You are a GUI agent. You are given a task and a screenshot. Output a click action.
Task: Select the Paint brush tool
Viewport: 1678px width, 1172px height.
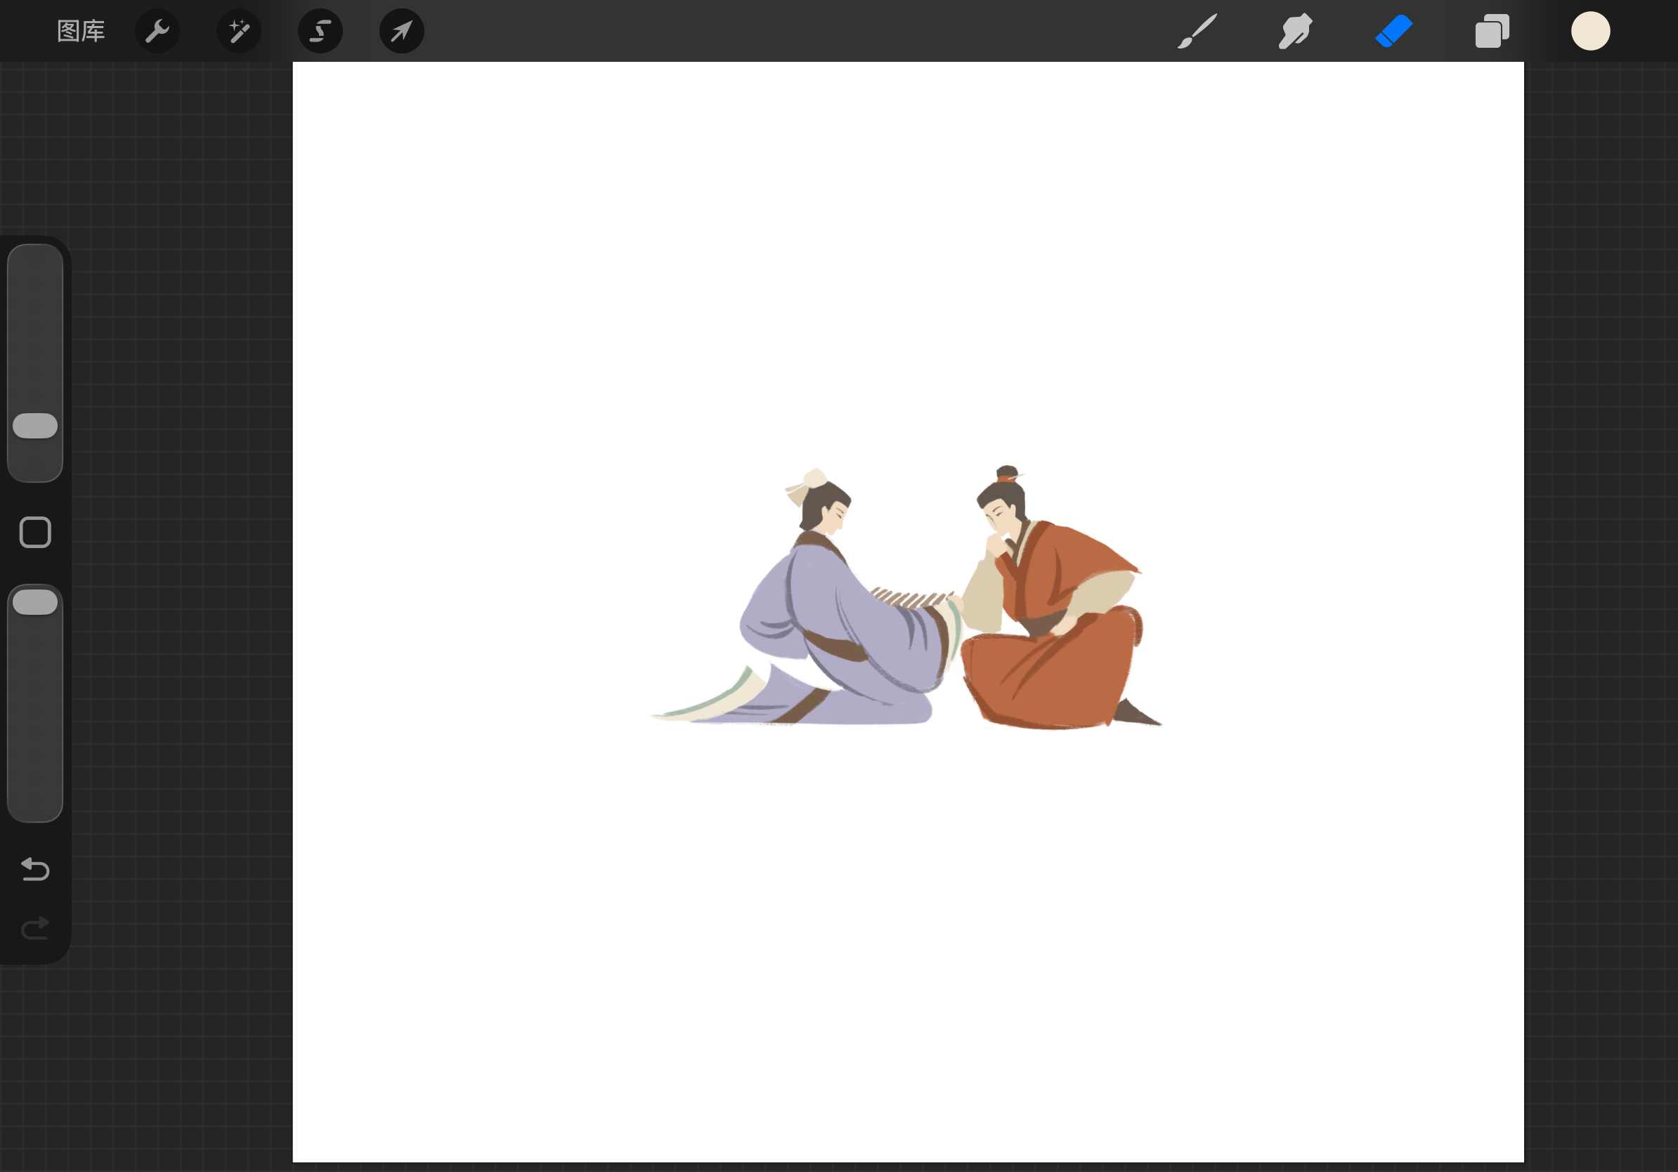pos(1197,32)
